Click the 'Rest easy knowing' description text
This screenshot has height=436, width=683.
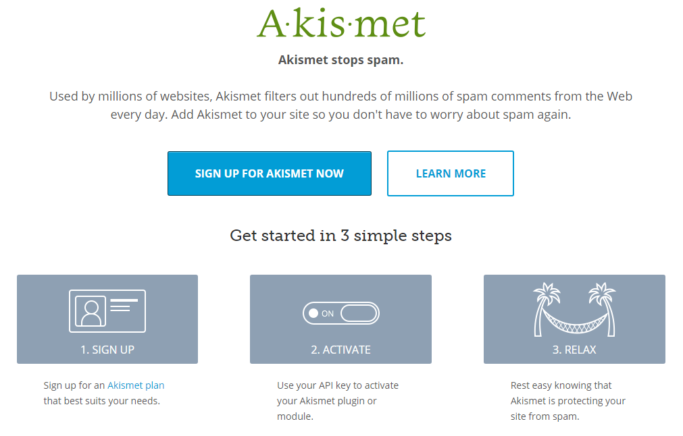[x=568, y=401]
